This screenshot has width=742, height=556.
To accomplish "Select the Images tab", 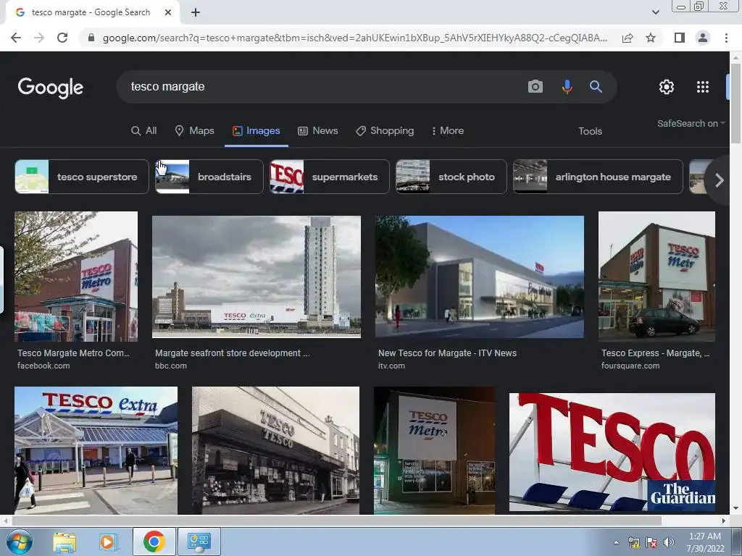I will point(256,131).
